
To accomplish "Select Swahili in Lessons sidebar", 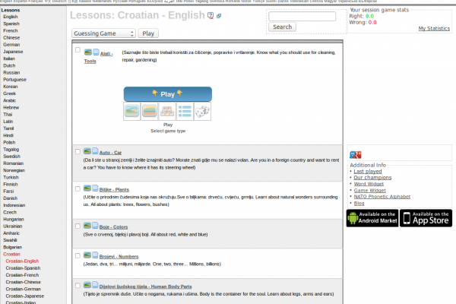I will (x=10, y=240).
